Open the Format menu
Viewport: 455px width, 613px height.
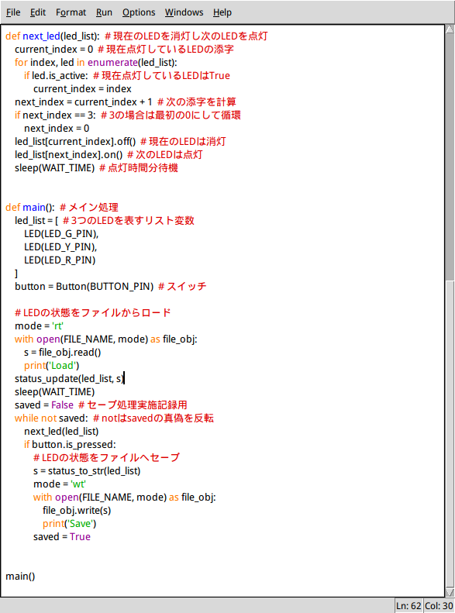click(x=71, y=12)
